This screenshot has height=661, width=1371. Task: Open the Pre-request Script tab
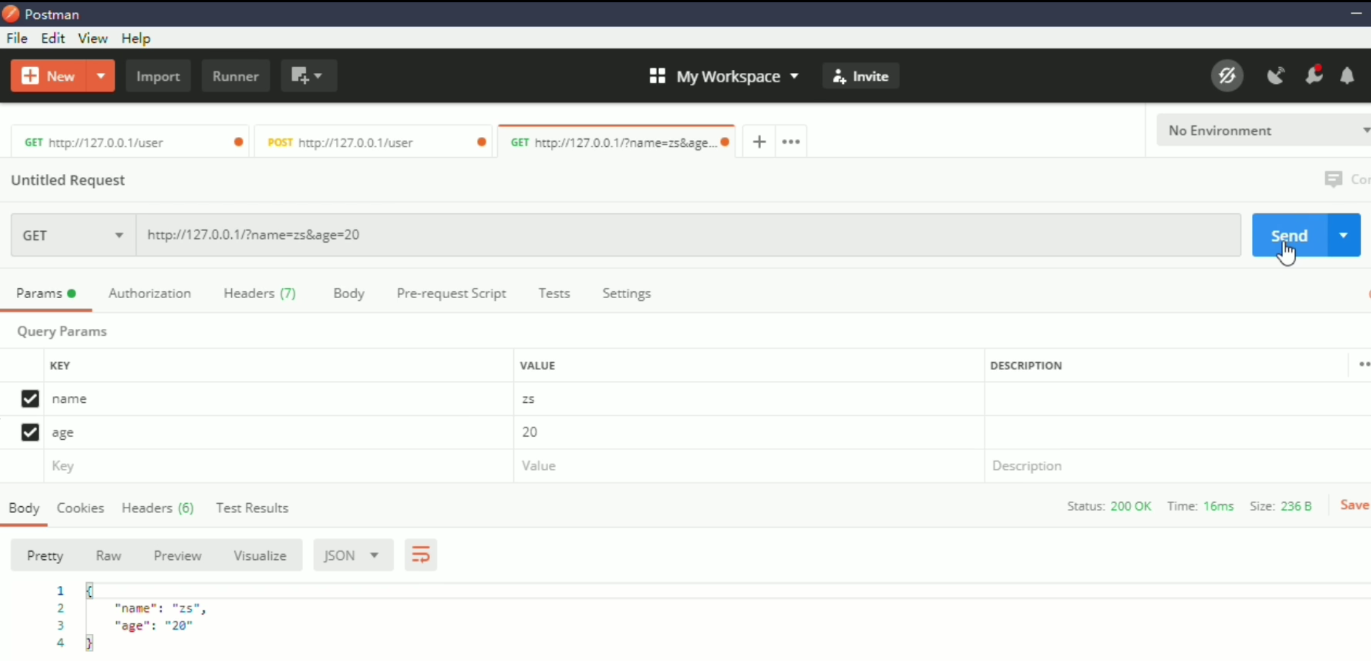451,294
